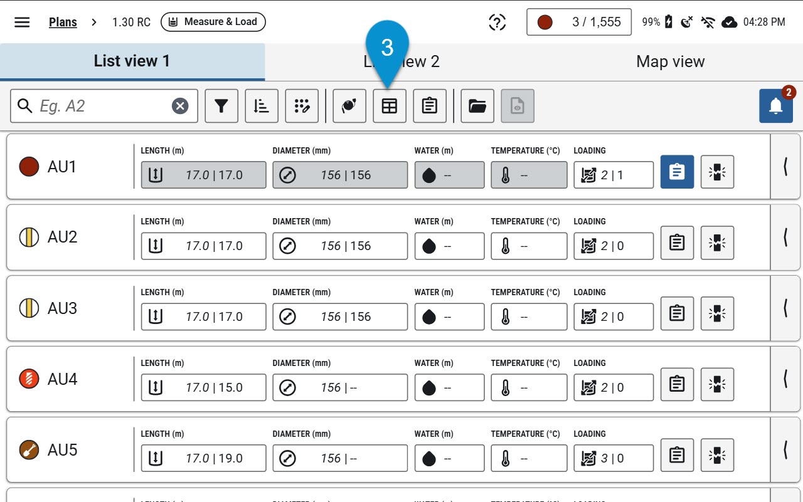The image size is (803, 502).
Task: Click the satellite signal status icon
Action: pos(688,22)
